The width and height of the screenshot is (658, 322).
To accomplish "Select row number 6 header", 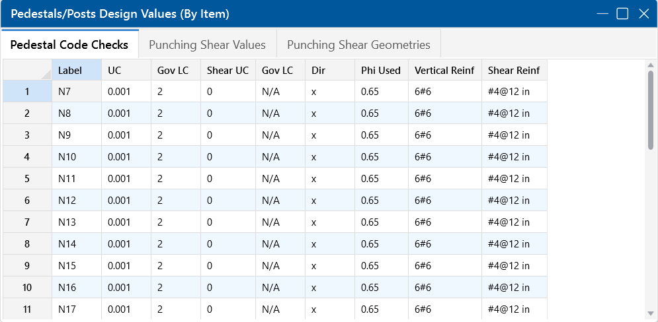I will click(27, 201).
